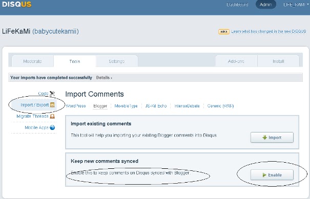The width and height of the screenshot is (310, 199).
Task: Switch to the Tools tab
Action: [75, 61]
